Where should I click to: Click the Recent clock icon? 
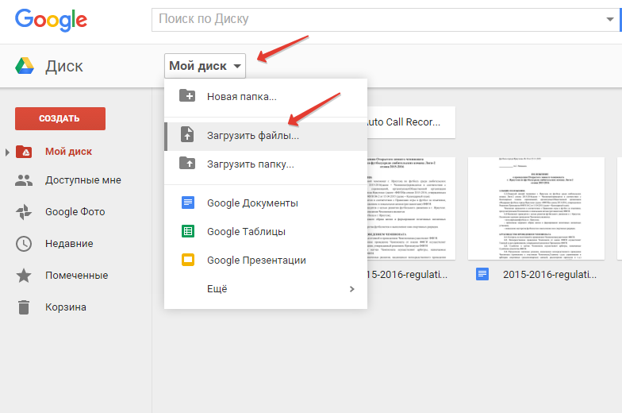click(x=24, y=243)
